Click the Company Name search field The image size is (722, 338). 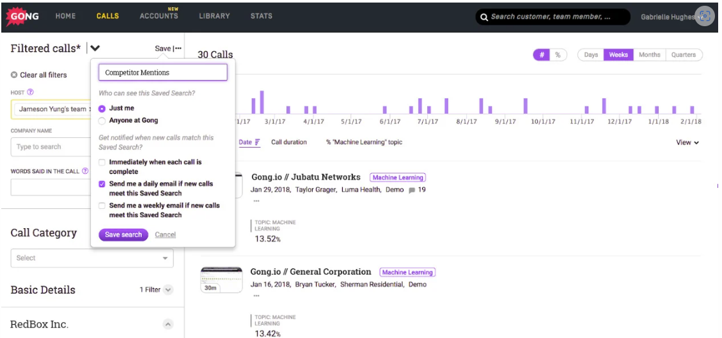coord(52,147)
